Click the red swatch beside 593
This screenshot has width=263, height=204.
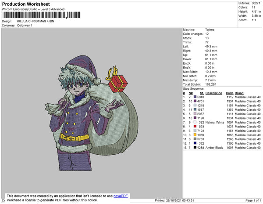tap(195, 126)
